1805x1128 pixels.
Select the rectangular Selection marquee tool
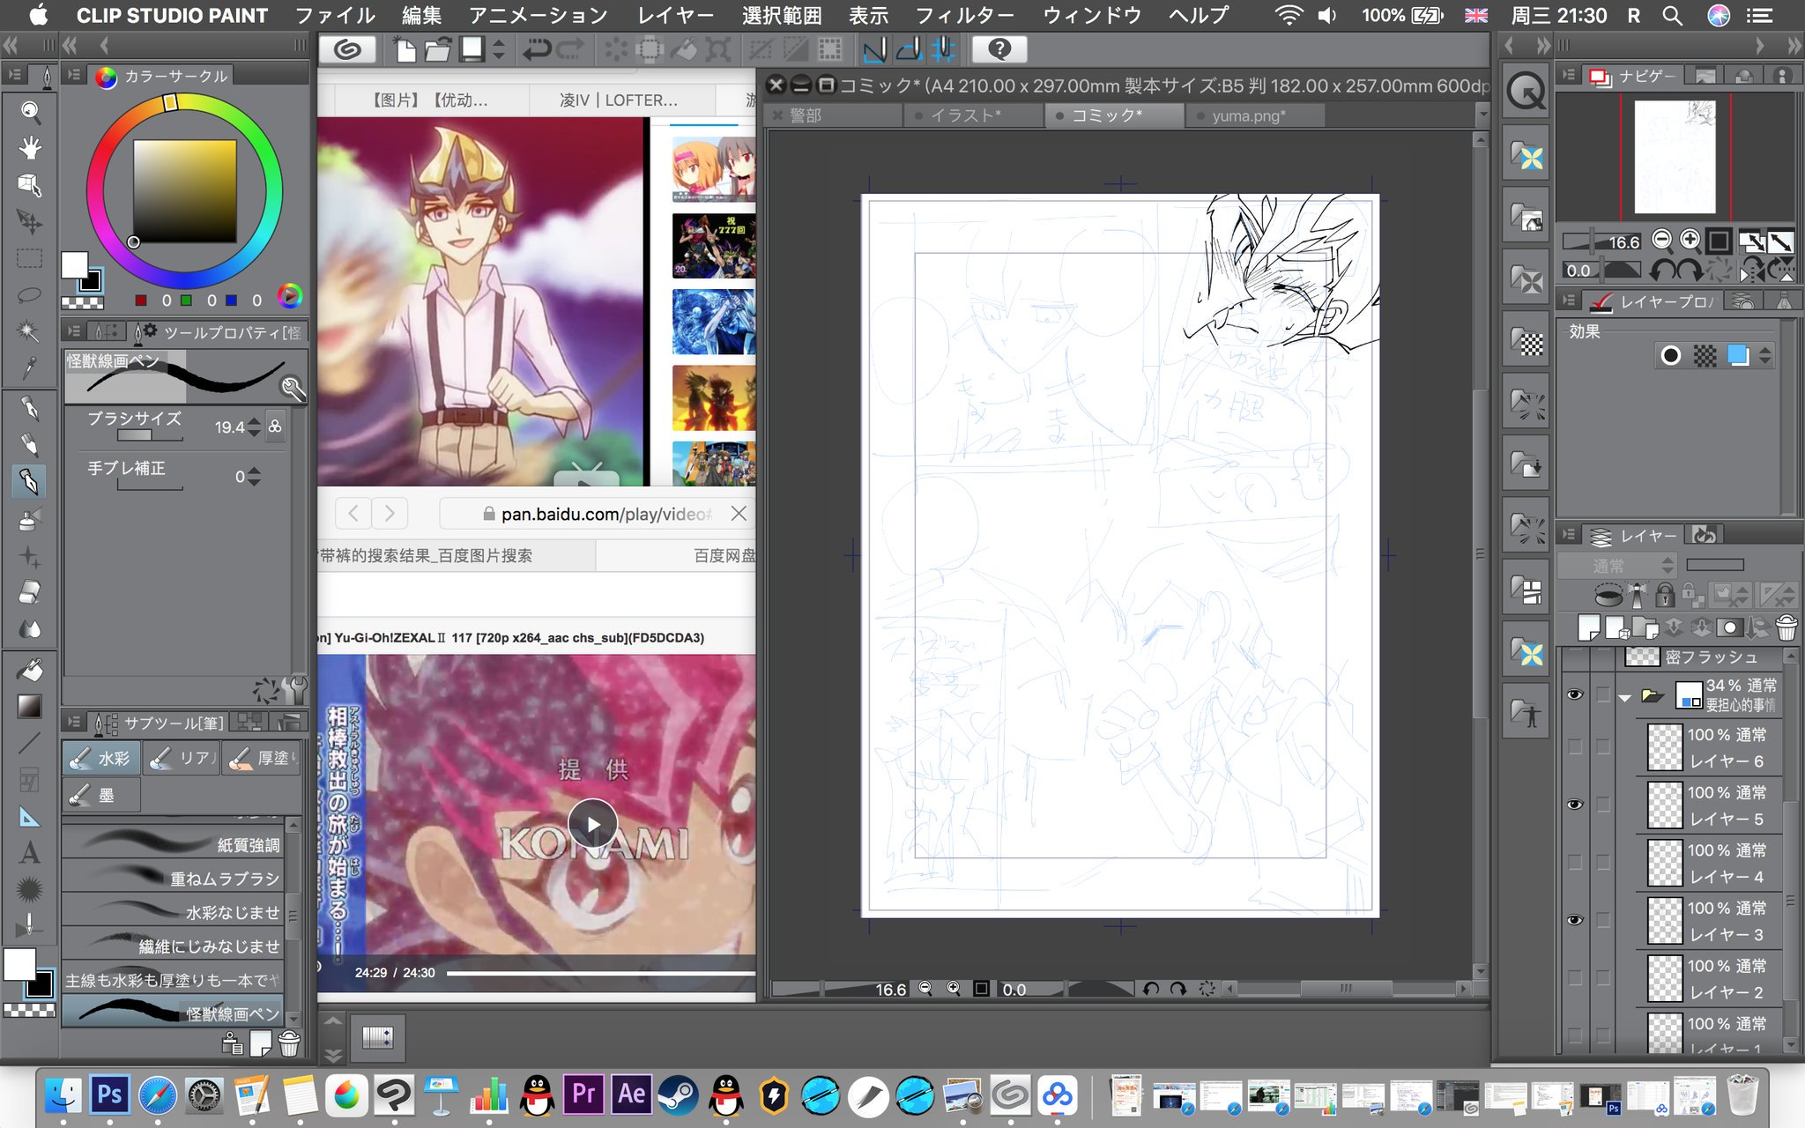coord(30,258)
